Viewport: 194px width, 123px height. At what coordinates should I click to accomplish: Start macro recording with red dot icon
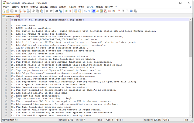pos(119,11)
